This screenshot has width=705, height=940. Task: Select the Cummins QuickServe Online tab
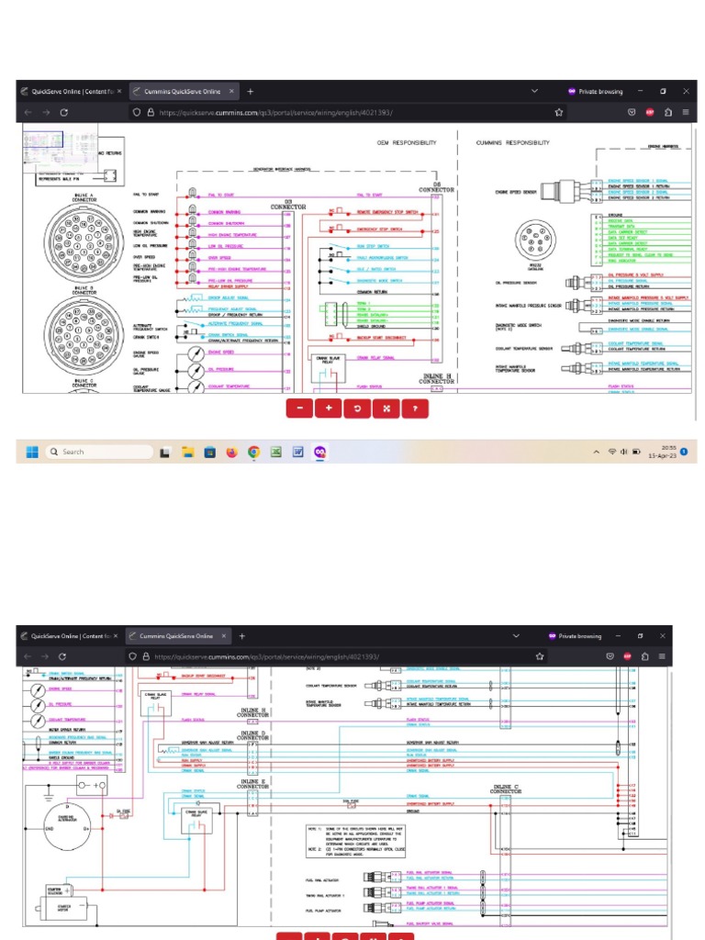point(180,92)
